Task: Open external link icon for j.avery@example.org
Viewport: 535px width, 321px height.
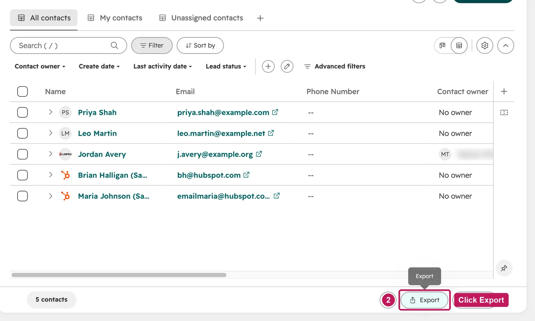Action: pos(259,154)
